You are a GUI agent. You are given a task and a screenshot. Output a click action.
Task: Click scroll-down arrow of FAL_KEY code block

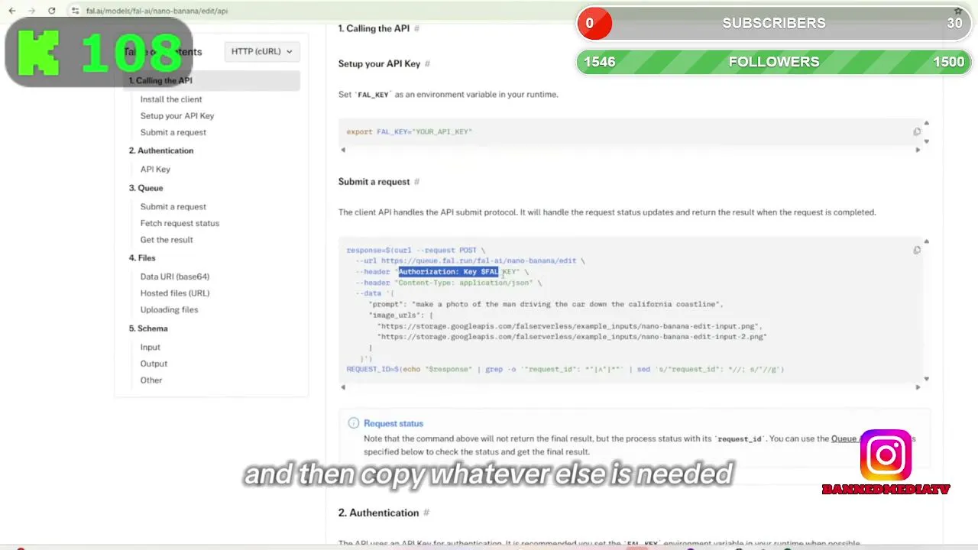tap(927, 141)
